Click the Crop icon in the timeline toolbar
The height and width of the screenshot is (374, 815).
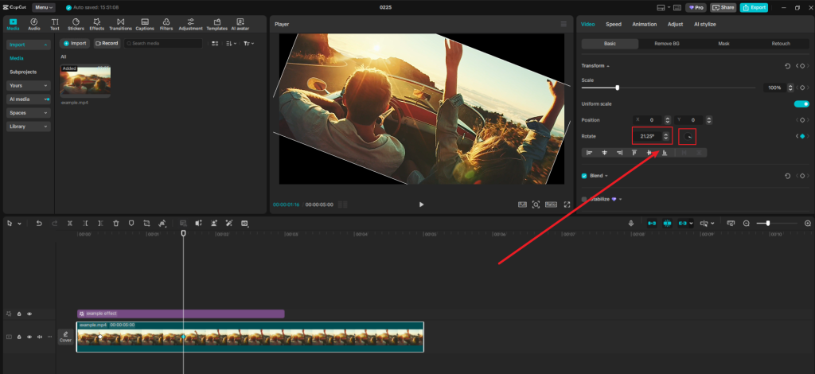[146, 224]
